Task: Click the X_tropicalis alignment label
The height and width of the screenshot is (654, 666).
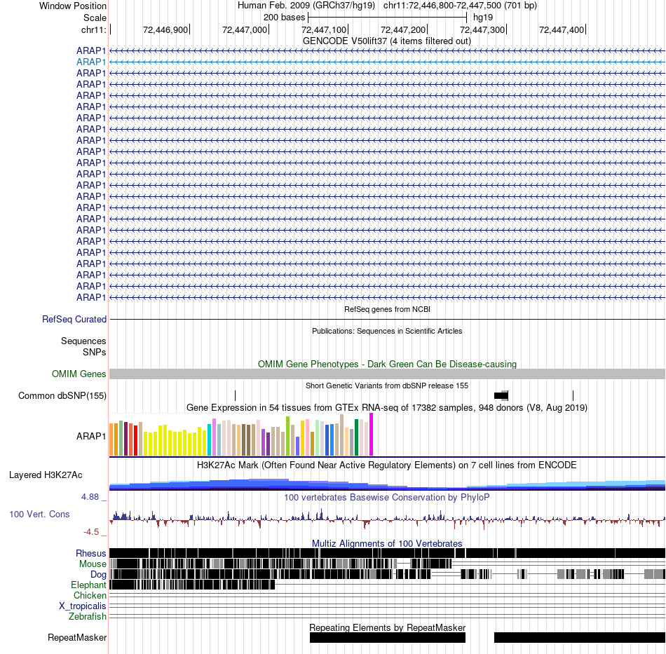Action: pos(83,606)
